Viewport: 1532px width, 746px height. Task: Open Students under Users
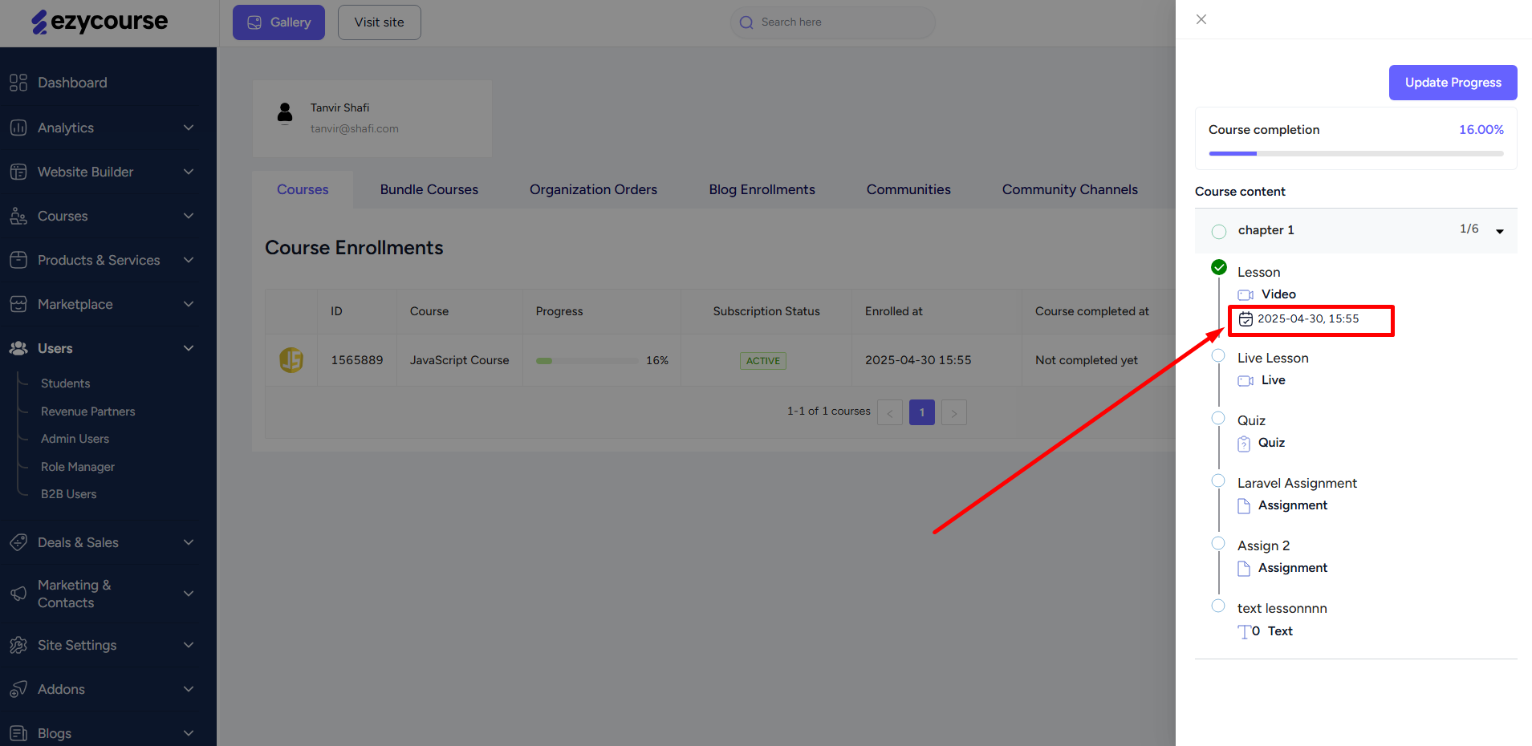(x=66, y=383)
